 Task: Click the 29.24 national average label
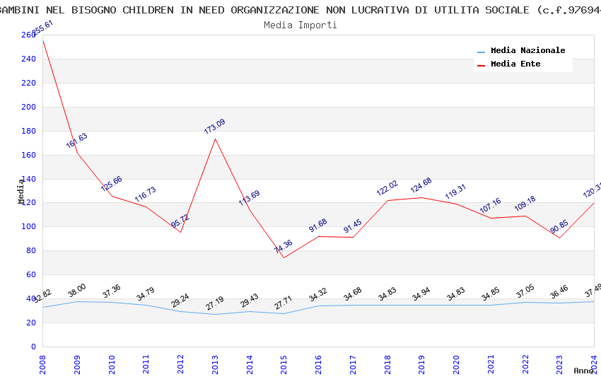(x=180, y=301)
